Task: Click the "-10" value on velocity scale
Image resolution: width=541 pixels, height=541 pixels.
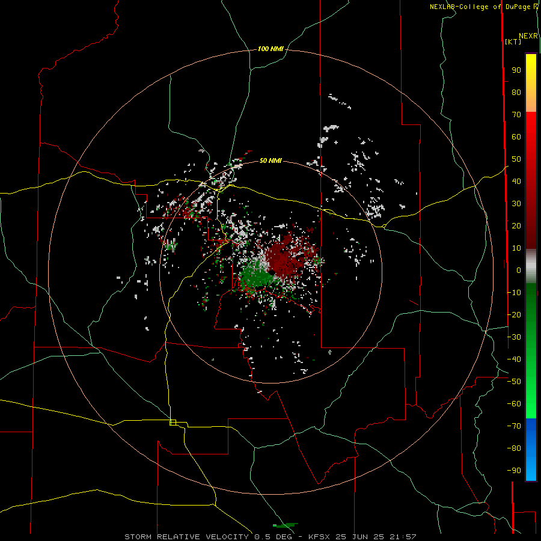Action: click(x=514, y=293)
